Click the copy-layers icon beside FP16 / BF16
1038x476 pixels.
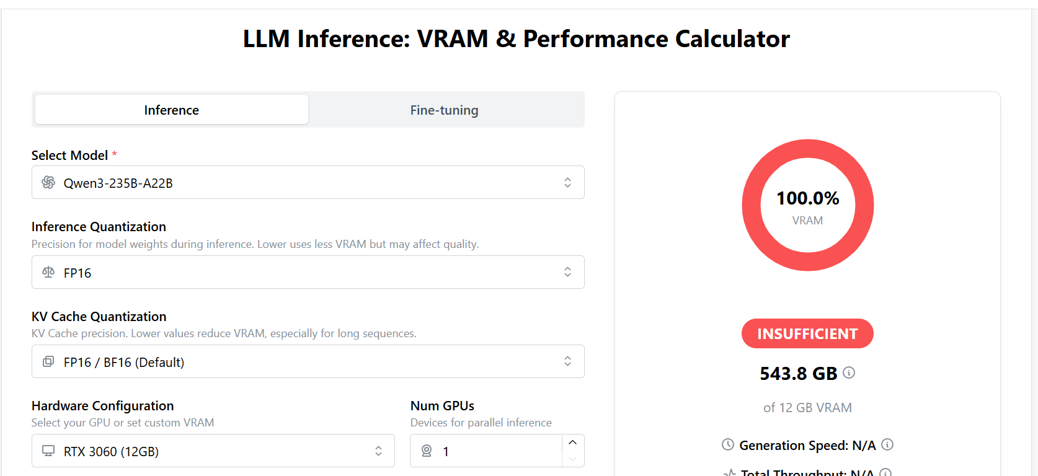pyautogui.click(x=48, y=361)
